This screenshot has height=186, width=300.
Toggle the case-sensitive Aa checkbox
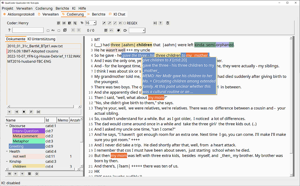48,30
